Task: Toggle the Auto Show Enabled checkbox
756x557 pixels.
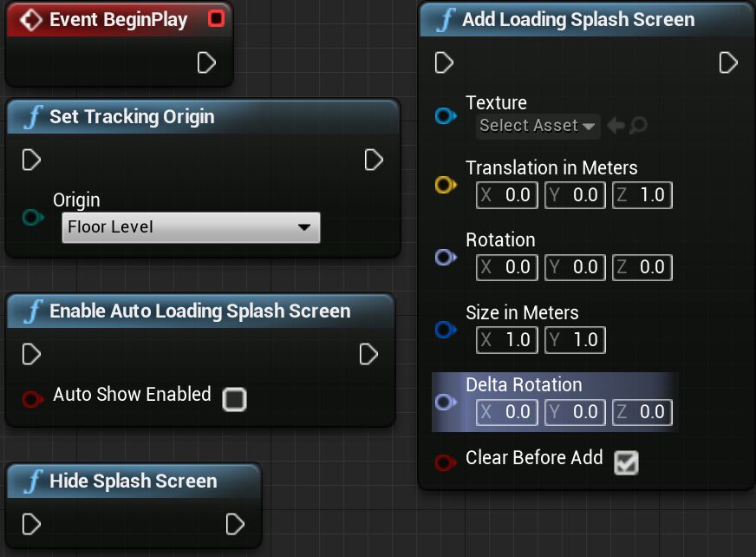Action: point(234,399)
